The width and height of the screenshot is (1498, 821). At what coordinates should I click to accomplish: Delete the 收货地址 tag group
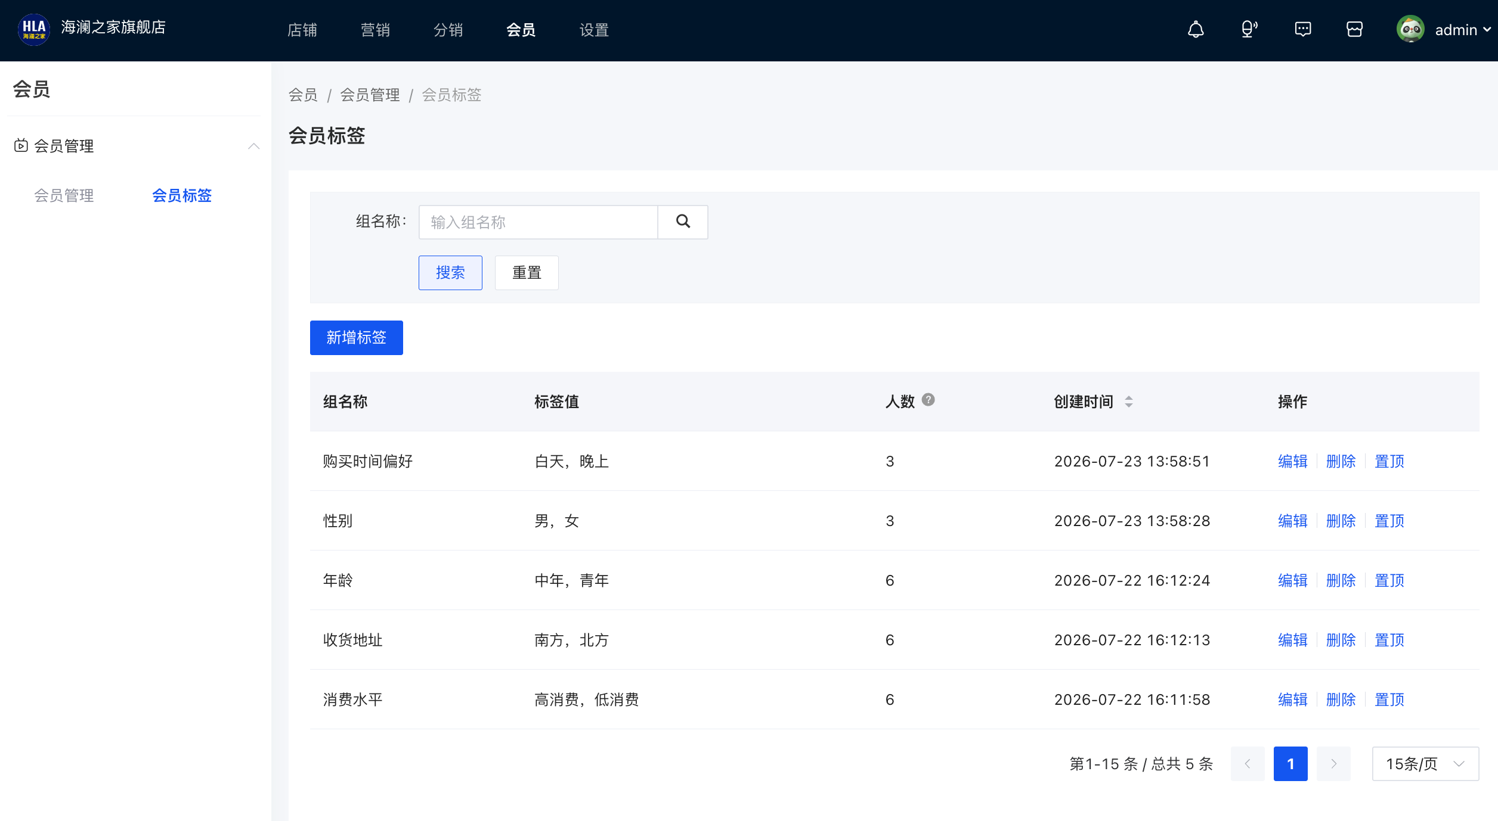(x=1341, y=640)
